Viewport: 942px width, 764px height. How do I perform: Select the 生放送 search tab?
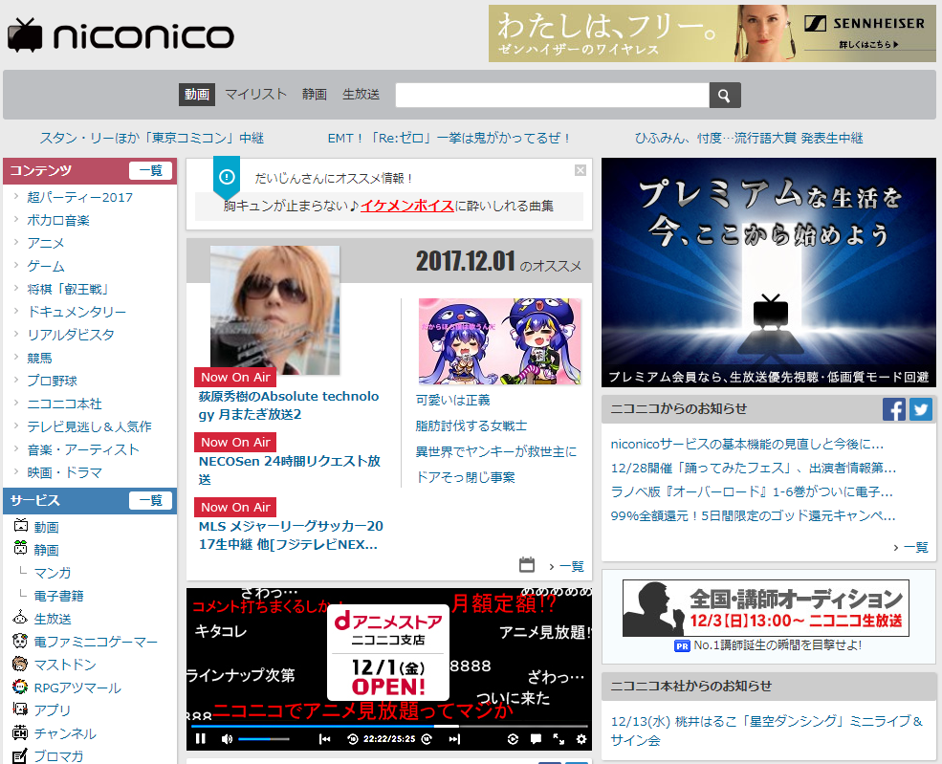point(361,95)
